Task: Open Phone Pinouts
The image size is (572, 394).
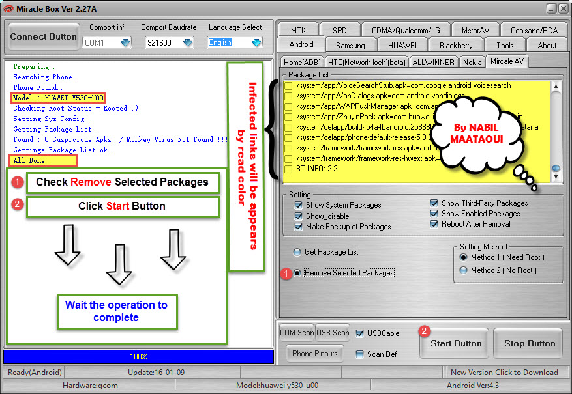Action: [315, 354]
